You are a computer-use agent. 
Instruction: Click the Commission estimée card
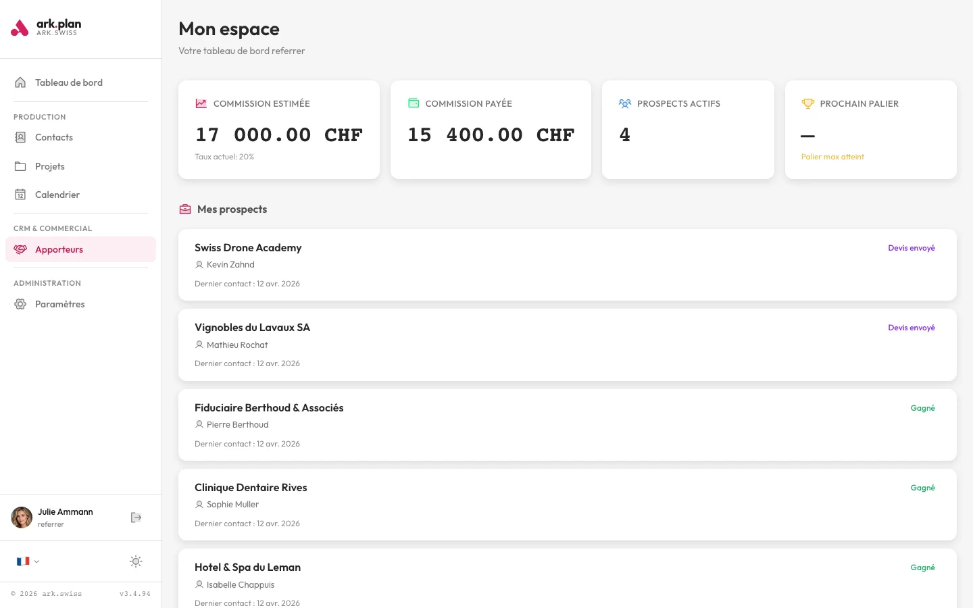[x=278, y=130]
